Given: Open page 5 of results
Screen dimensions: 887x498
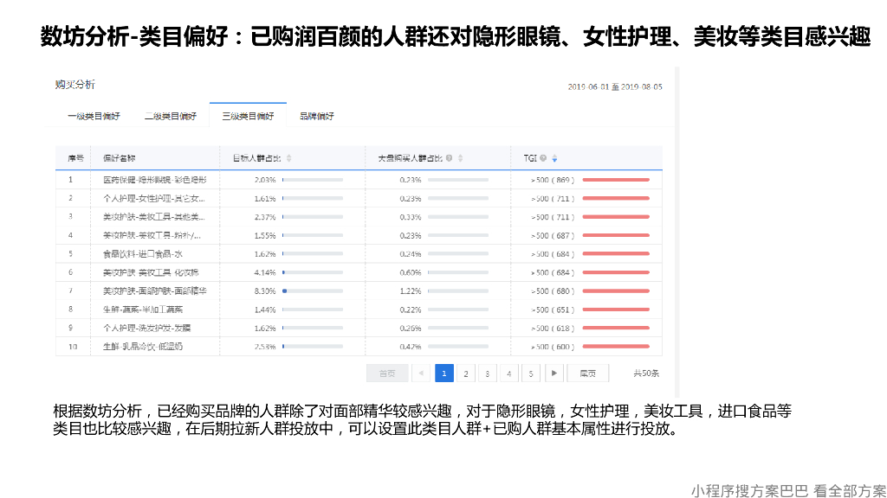Looking at the screenshot, I should pyautogui.click(x=531, y=373).
